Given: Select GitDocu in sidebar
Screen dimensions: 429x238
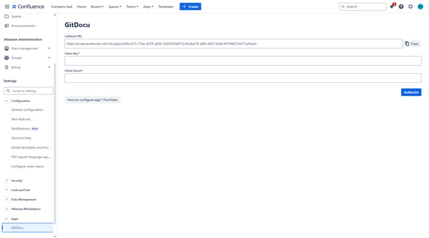Looking at the screenshot, I should pyautogui.click(x=28, y=227).
